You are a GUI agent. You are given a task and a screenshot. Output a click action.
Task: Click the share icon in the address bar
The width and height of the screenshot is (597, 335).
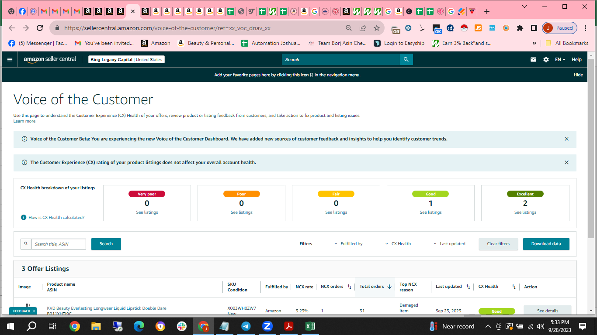(x=363, y=28)
